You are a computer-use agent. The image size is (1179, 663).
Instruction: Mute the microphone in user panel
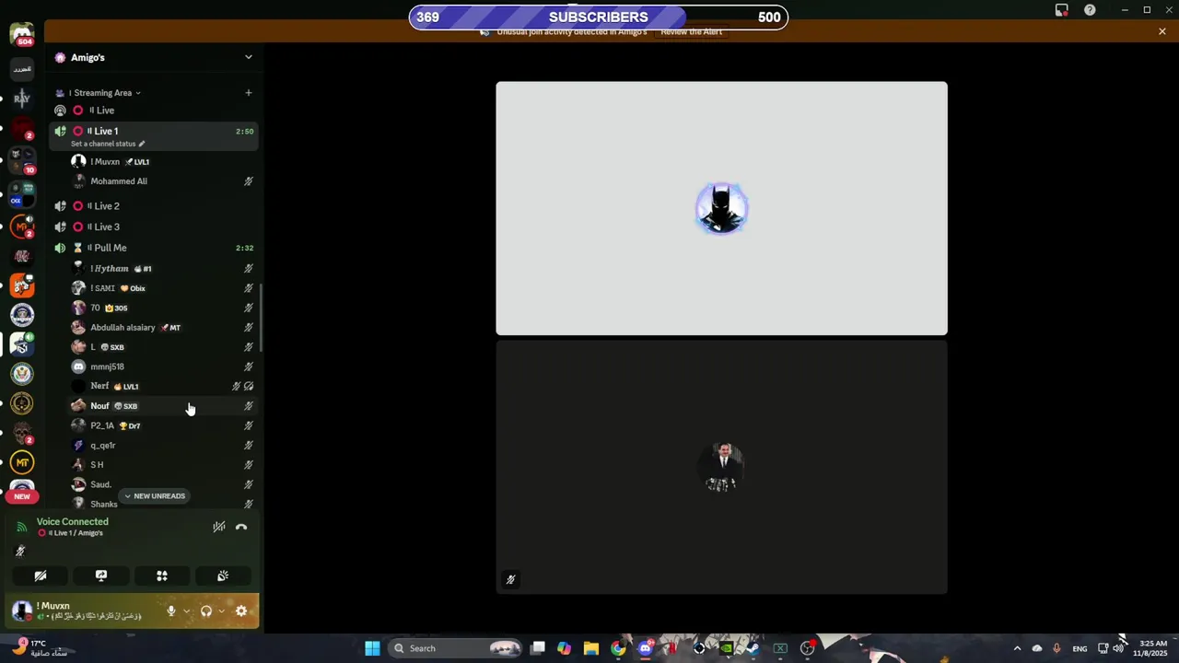[x=170, y=611]
